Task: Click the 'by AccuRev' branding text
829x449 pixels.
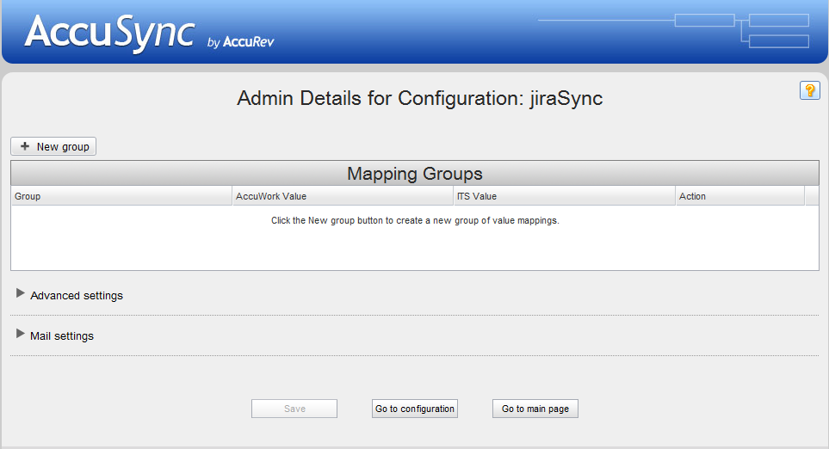Action: [241, 41]
